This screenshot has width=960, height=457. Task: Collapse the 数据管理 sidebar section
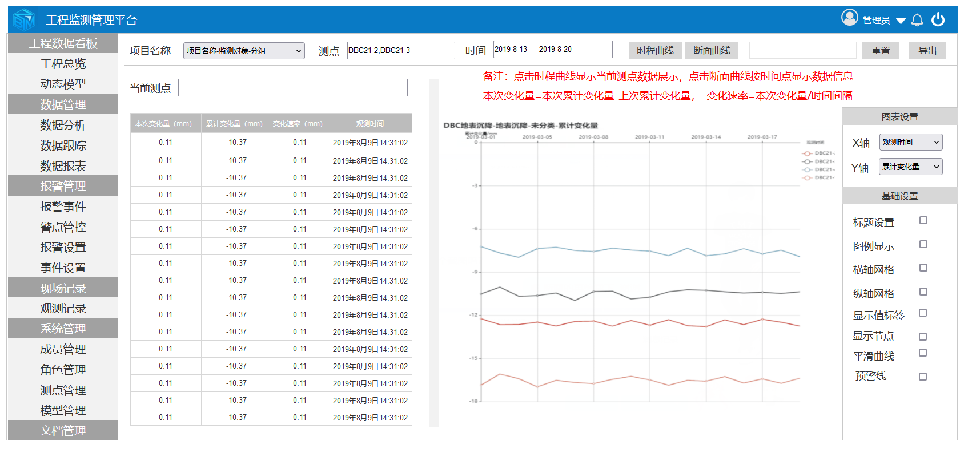(63, 104)
